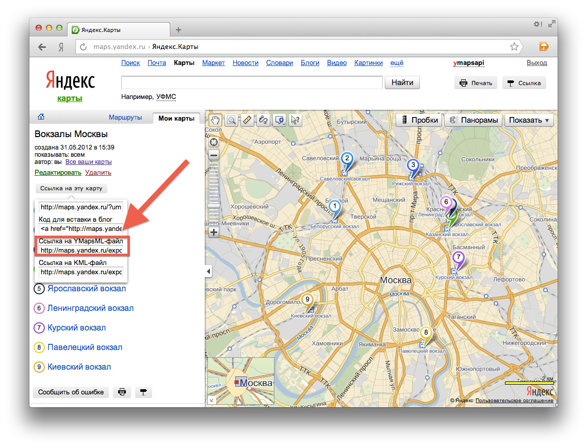Click the route drawing tool icon
The height and width of the screenshot is (448, 587).
[263, 120]
